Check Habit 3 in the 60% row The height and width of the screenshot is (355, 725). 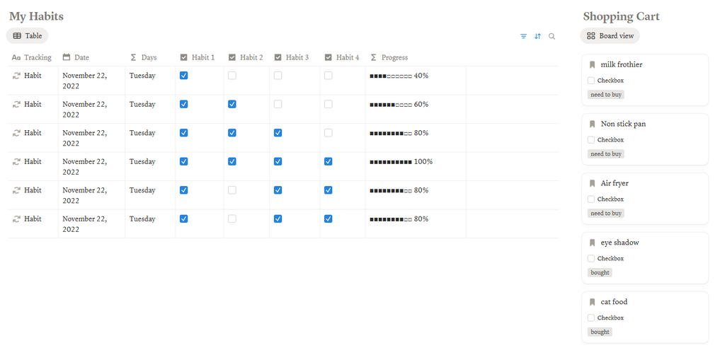278,105
